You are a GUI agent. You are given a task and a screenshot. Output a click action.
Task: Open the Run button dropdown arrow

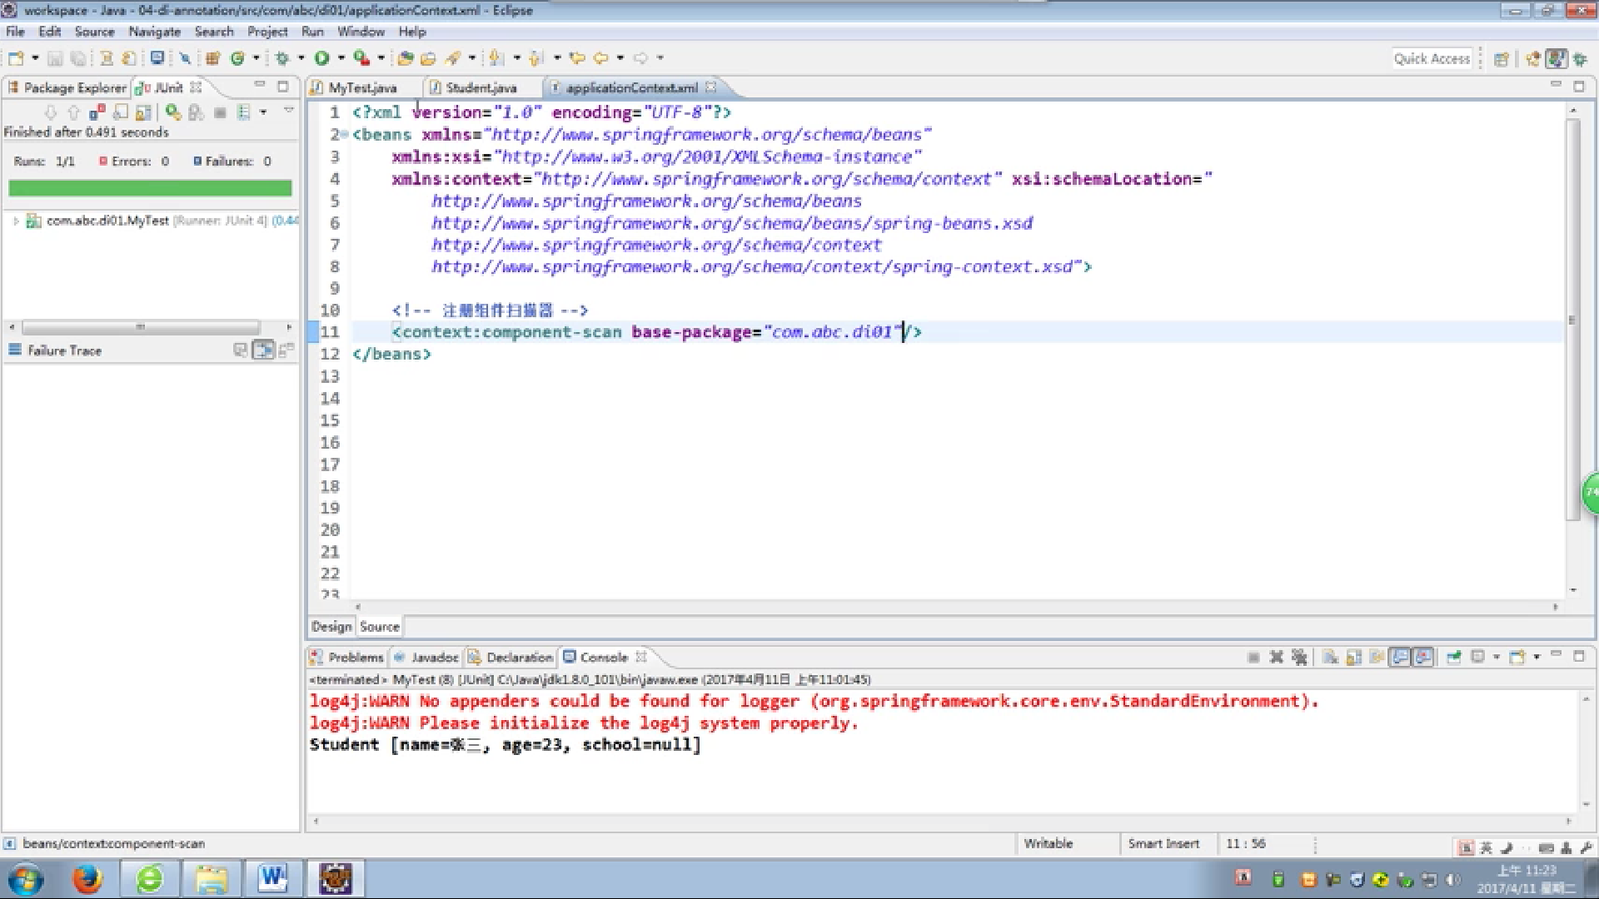click(341, 58)
